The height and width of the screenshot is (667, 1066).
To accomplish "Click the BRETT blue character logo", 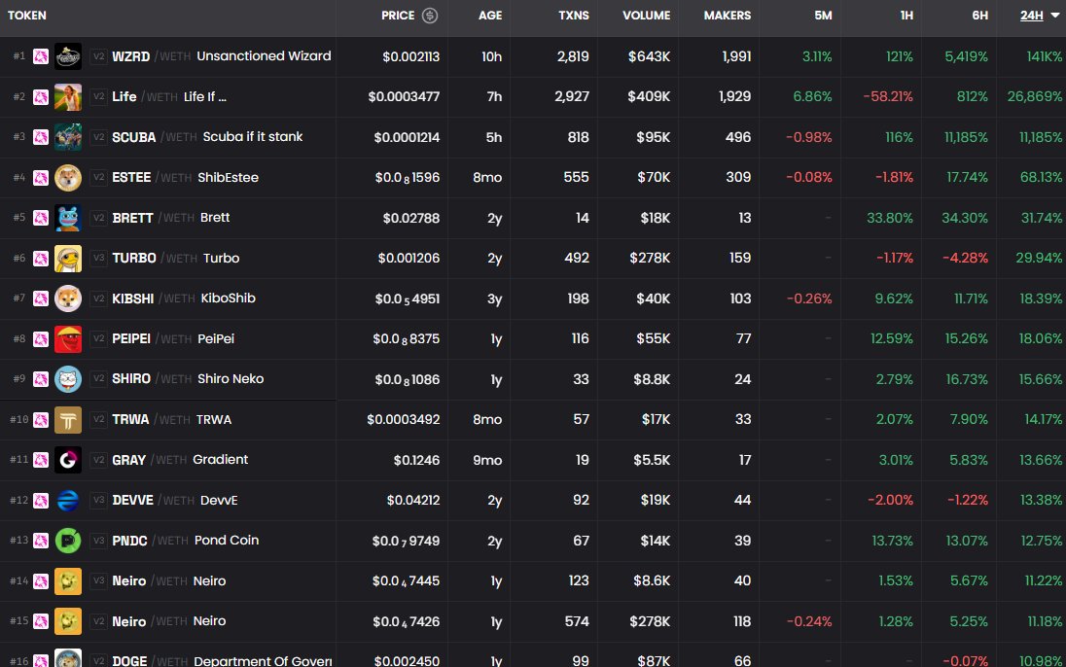I will [68, 218].
